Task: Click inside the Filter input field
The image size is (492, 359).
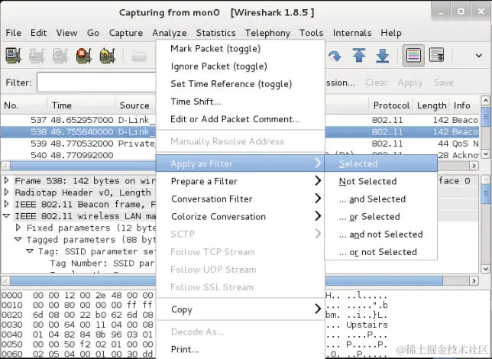Action: pyautogui.click(x=96, y=82)
